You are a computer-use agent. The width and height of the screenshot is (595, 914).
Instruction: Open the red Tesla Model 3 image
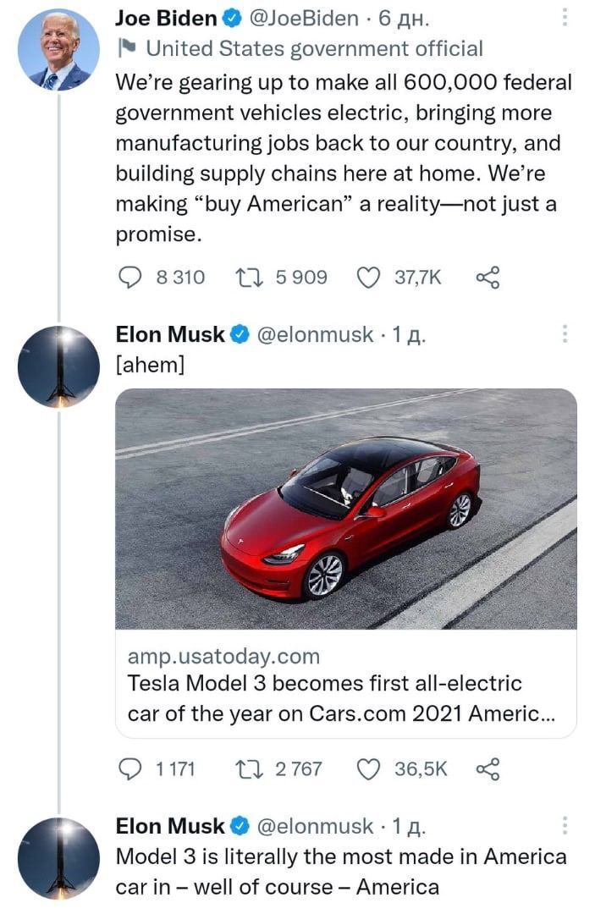tap(345, 508)
